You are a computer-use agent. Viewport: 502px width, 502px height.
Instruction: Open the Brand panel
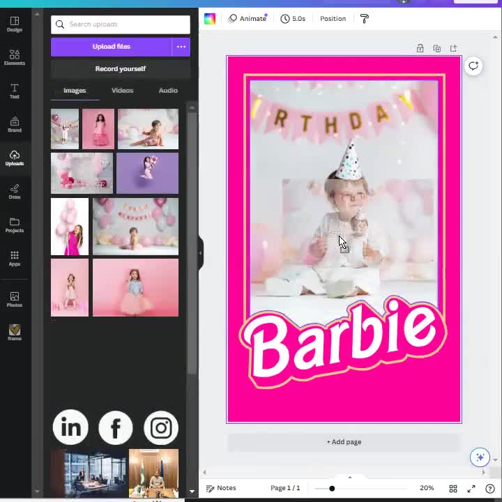[x=15, y=125]
